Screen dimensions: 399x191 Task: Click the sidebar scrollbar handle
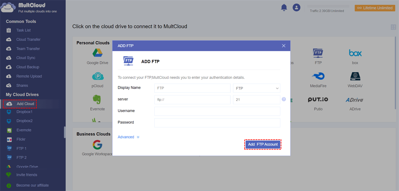tap(65, 132)
